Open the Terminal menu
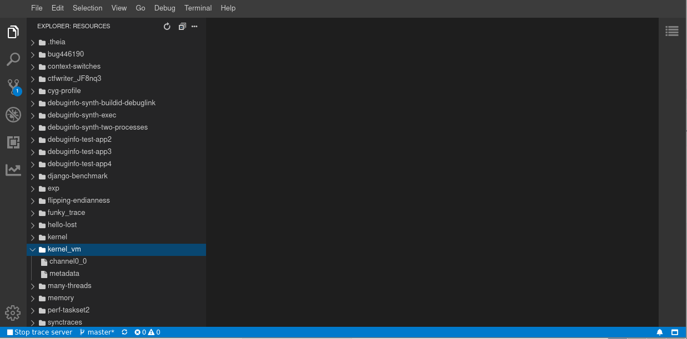Image resolution: width=687 pixels, height=339 pixels. tap(198, 8)
